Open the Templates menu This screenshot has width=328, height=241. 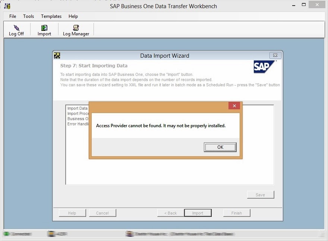pos(51,16)
